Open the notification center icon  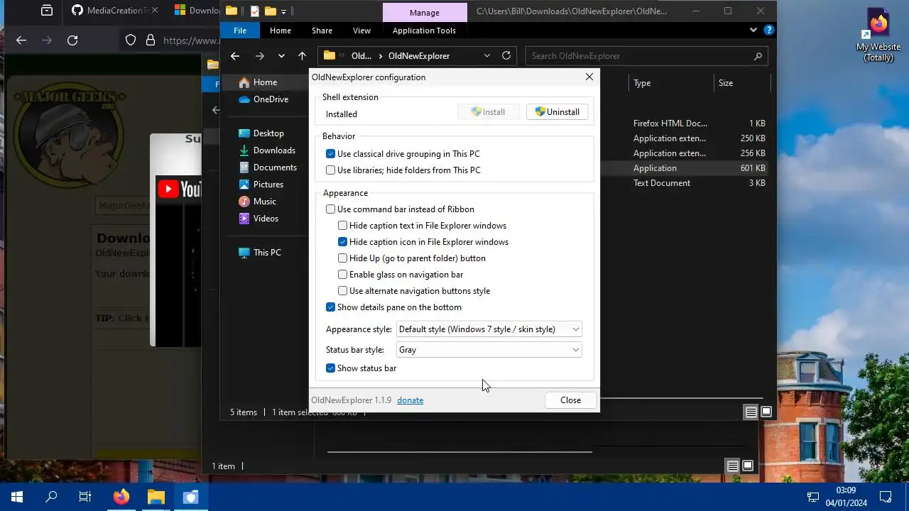[886, 497]
